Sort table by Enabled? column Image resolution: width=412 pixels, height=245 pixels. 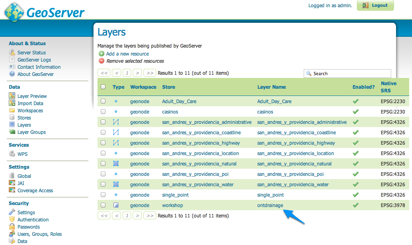[x=363, y=87]
